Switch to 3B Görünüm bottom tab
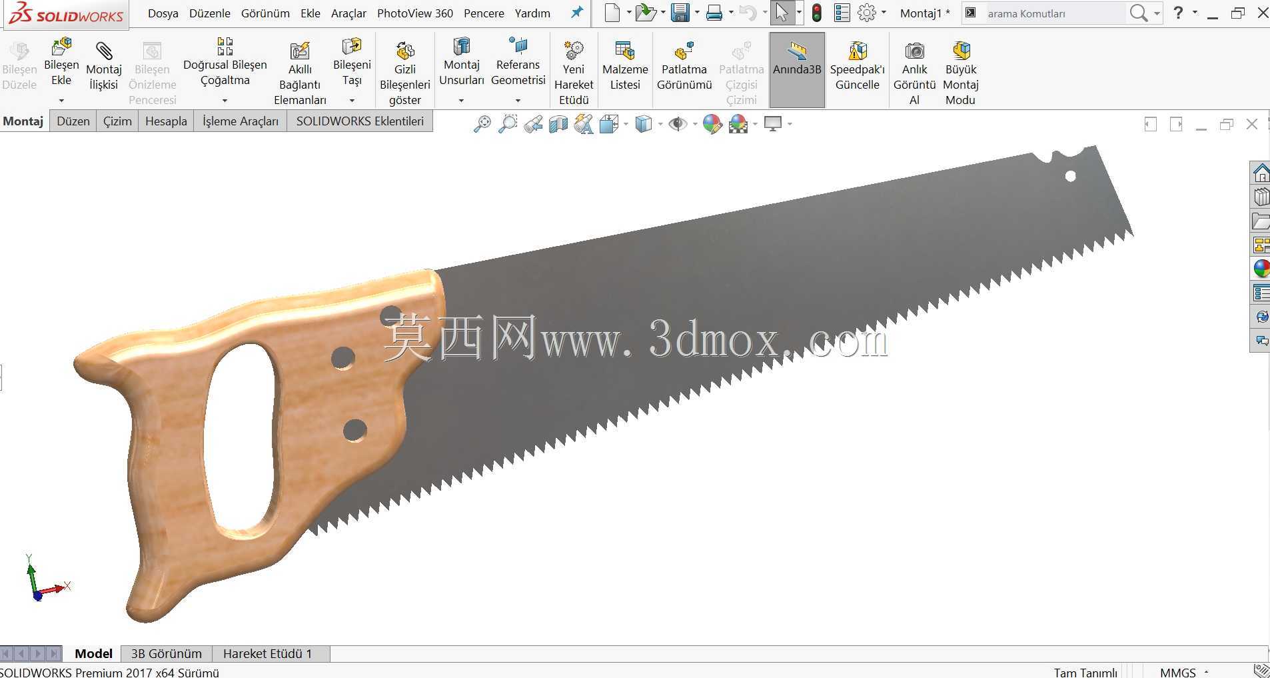The height and width of the screenshot is (678, 1270). 167,654
